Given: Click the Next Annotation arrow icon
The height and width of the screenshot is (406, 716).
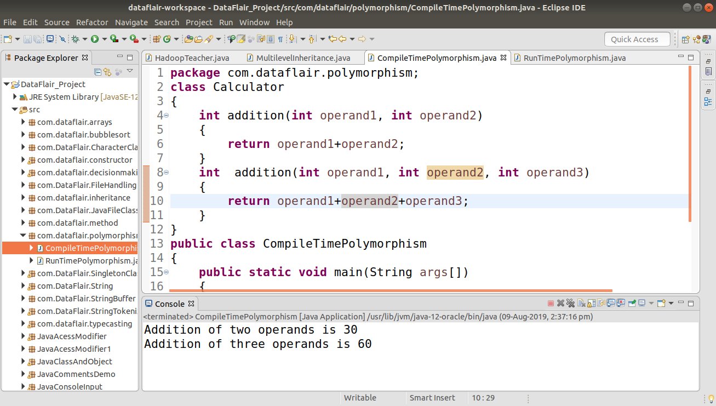Looking at the screenshot, I should coord(292,39).
